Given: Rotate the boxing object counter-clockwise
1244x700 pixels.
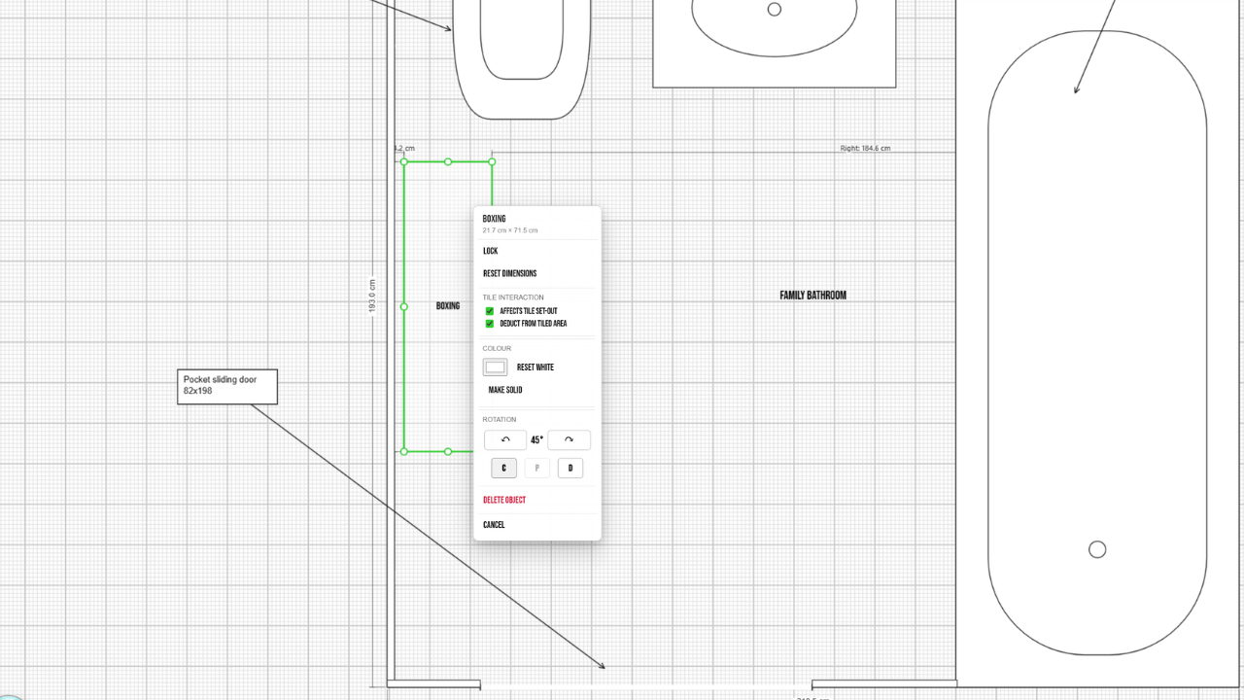Looking at the screenshot, I should 505,440.
